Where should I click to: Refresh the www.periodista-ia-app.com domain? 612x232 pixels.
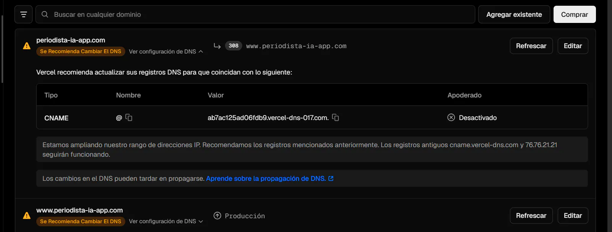point(531,216)
